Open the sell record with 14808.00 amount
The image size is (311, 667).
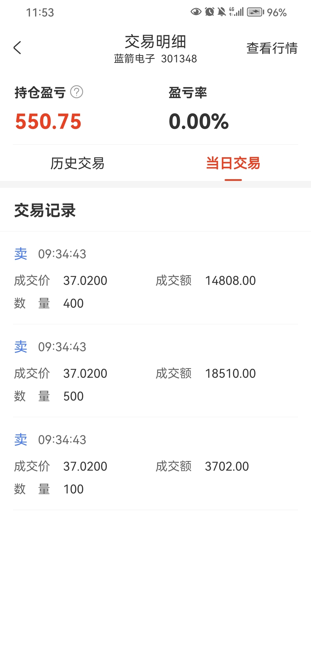155,278
